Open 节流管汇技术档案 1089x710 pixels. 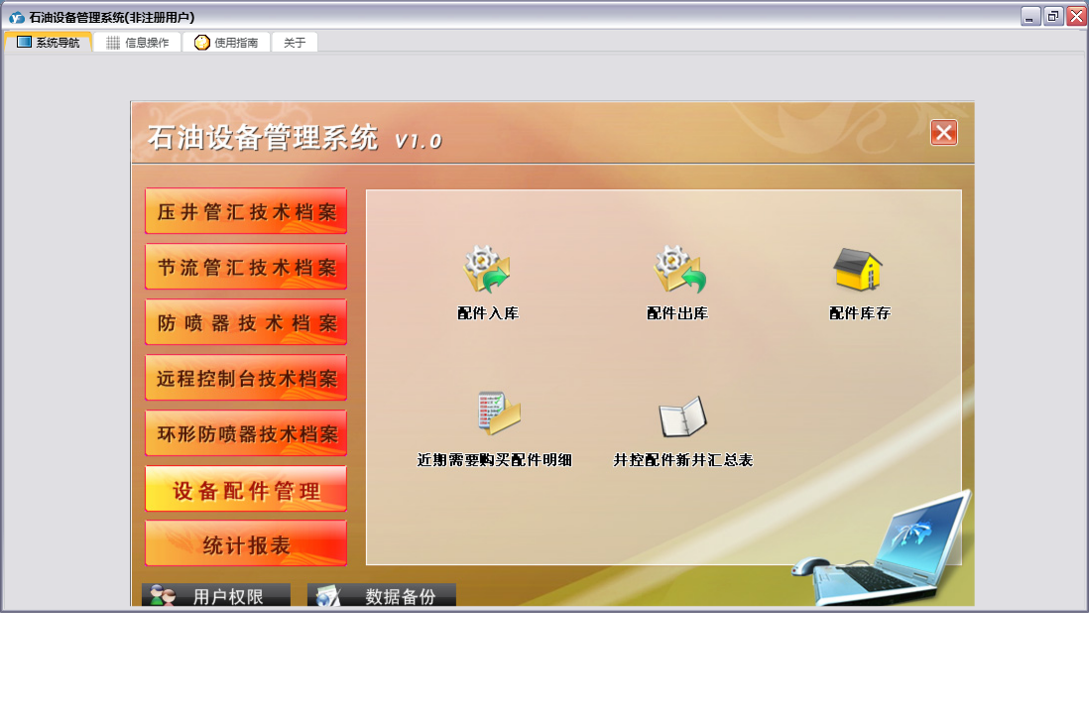pos(246,267)
